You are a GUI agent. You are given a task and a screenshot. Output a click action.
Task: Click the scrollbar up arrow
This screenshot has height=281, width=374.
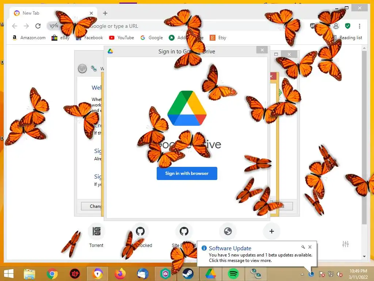click(x=364, y=48)
